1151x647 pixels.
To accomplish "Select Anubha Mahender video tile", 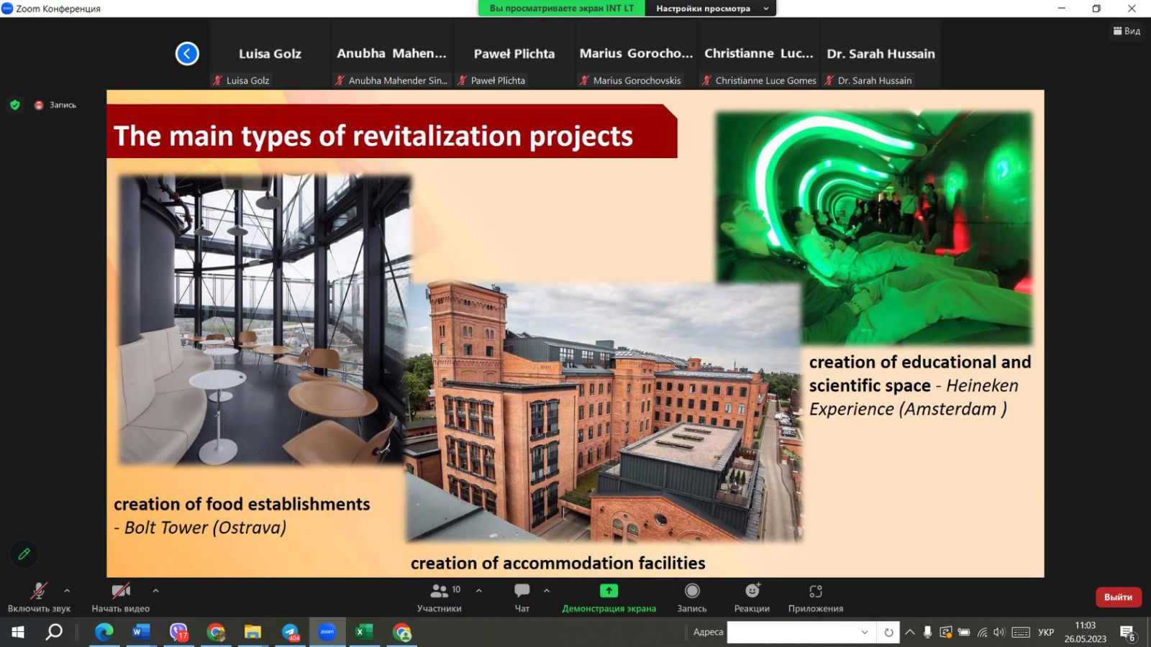I will [x=392, y=54].
